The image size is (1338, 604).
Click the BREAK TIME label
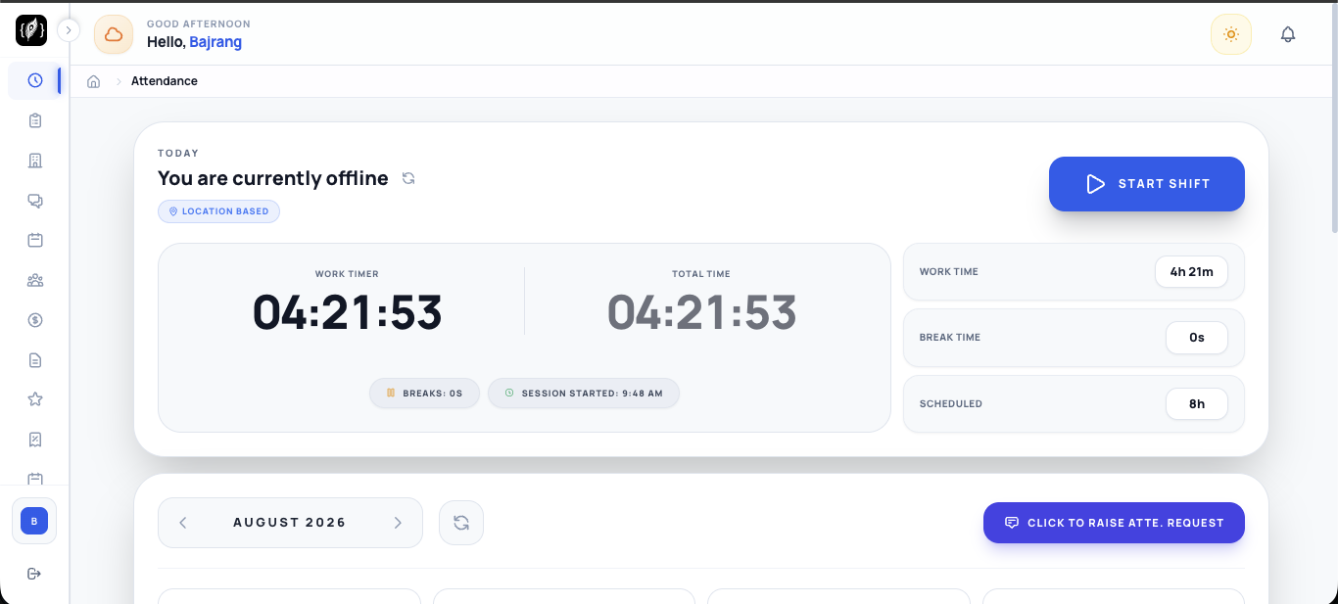coord(950,338)
